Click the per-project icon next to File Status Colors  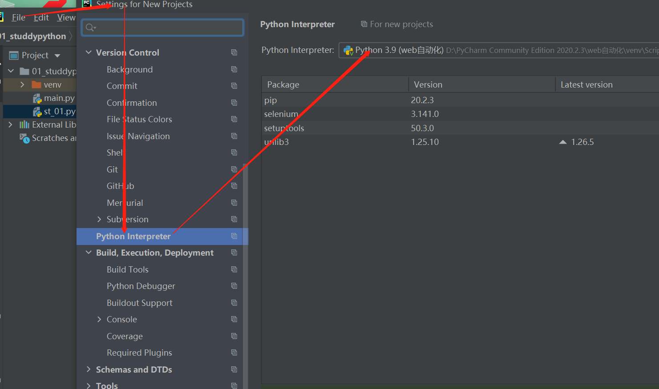234,119
